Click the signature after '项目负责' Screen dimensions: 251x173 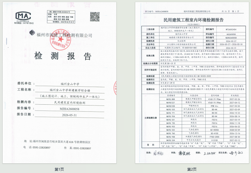[236, 153]
